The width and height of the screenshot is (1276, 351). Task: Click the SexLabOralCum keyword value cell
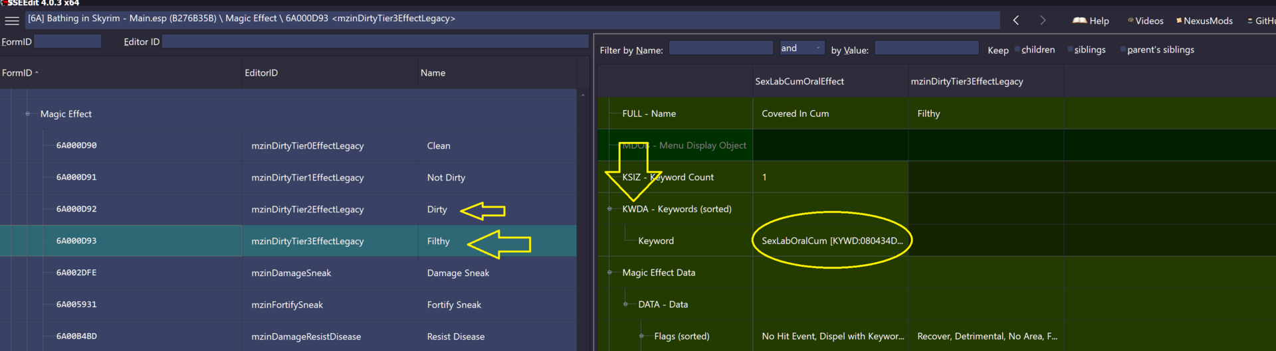830,241
